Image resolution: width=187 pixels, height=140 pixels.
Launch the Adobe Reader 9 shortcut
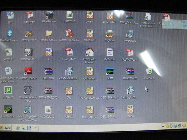[28, 71]
